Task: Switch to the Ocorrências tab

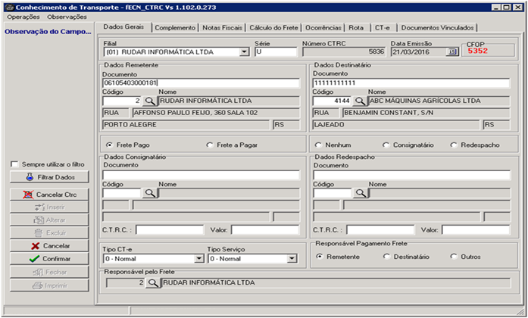Action: [323, 28]
